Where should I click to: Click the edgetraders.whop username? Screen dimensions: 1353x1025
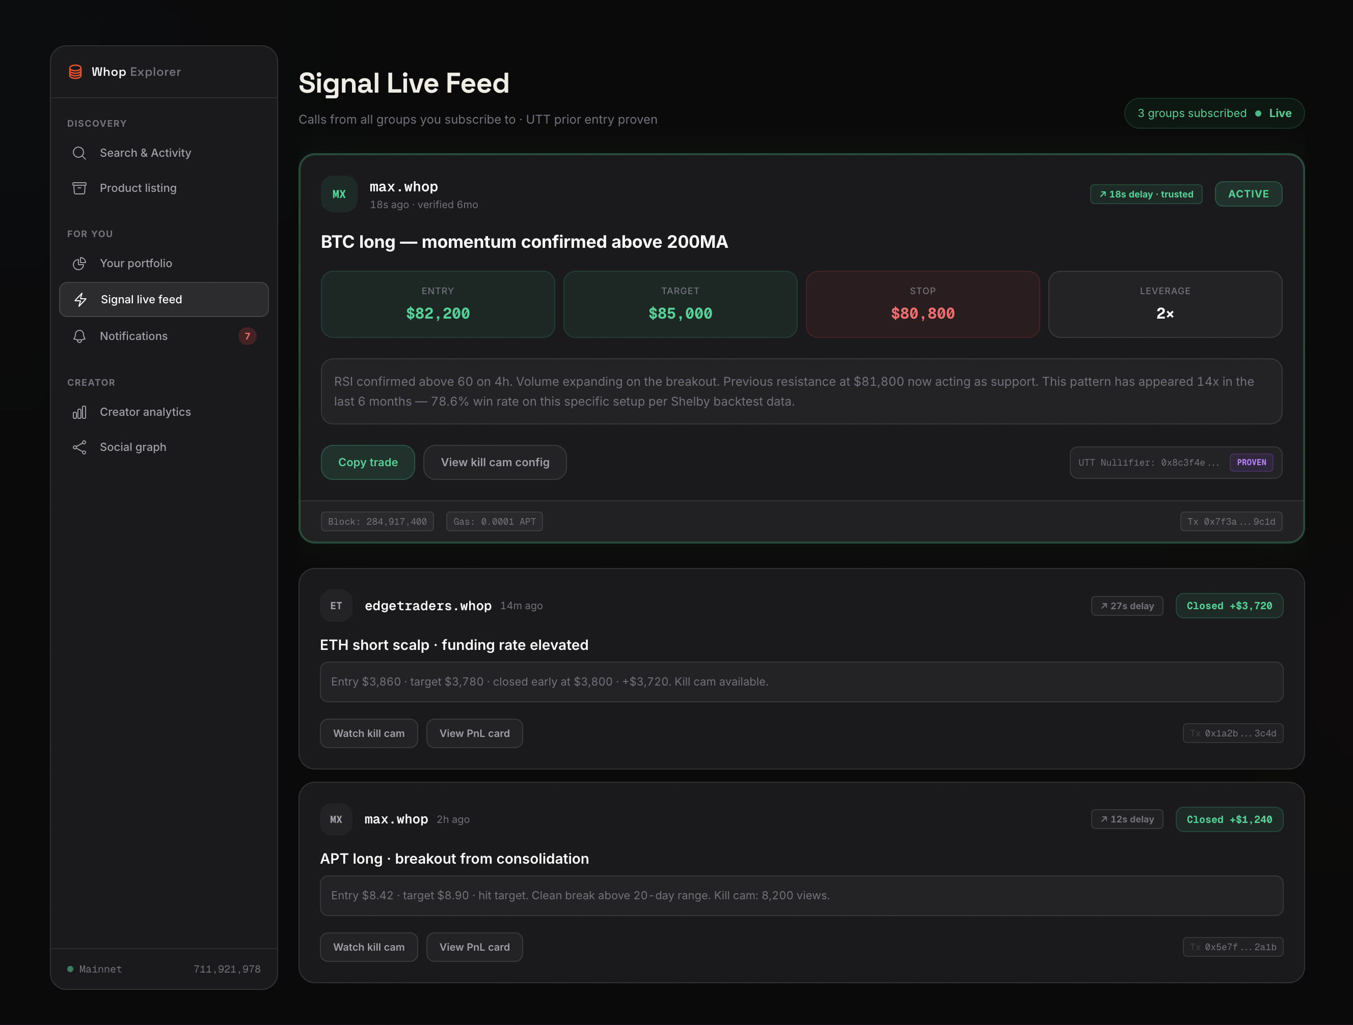(x=428, y=606)
